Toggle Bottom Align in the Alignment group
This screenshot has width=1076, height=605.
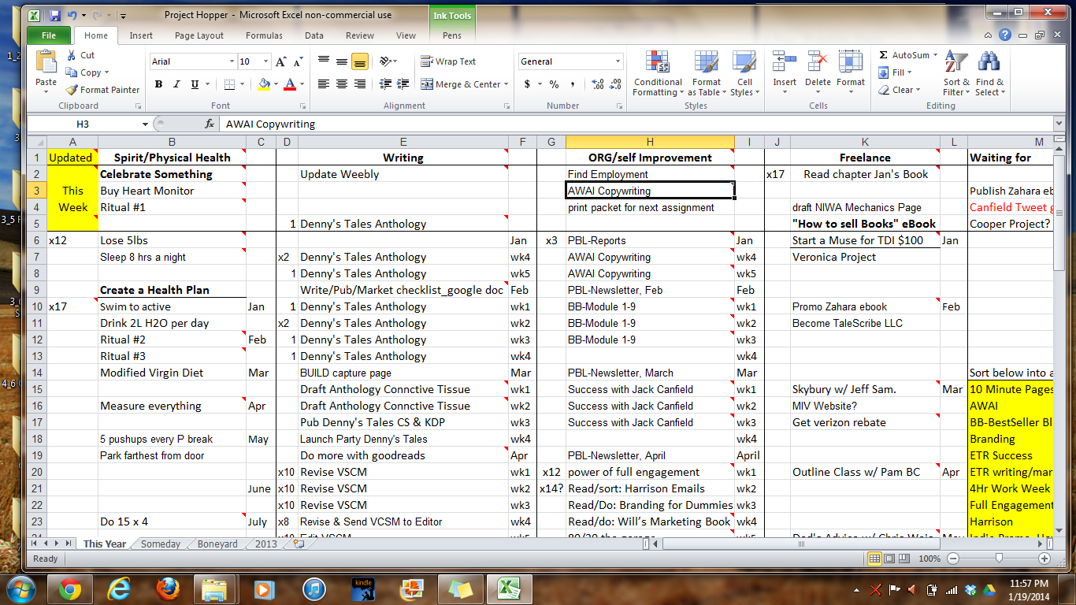point(360,61)
